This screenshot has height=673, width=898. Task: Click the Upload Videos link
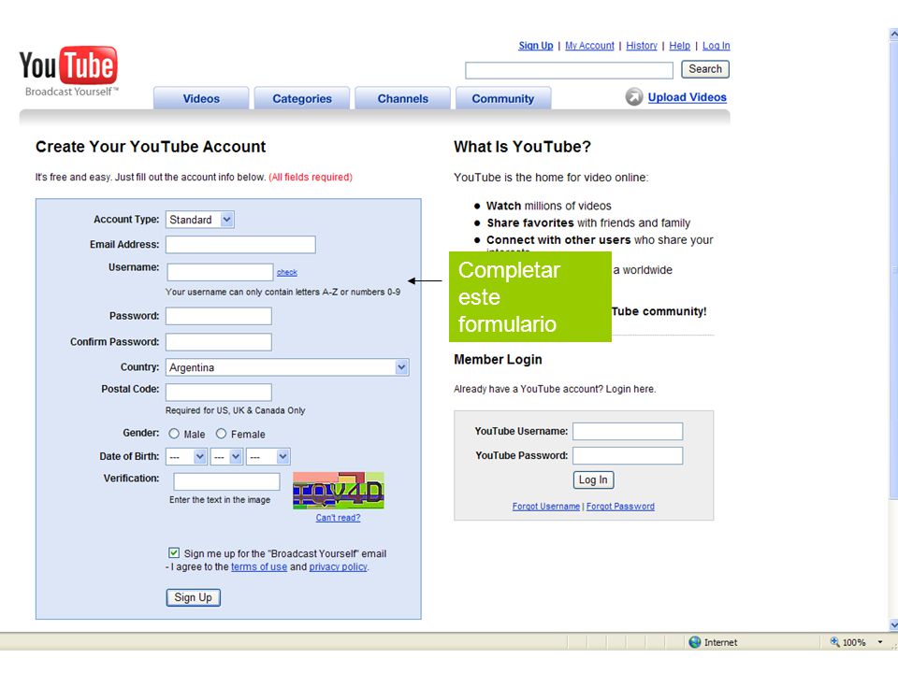click(688, 97)
